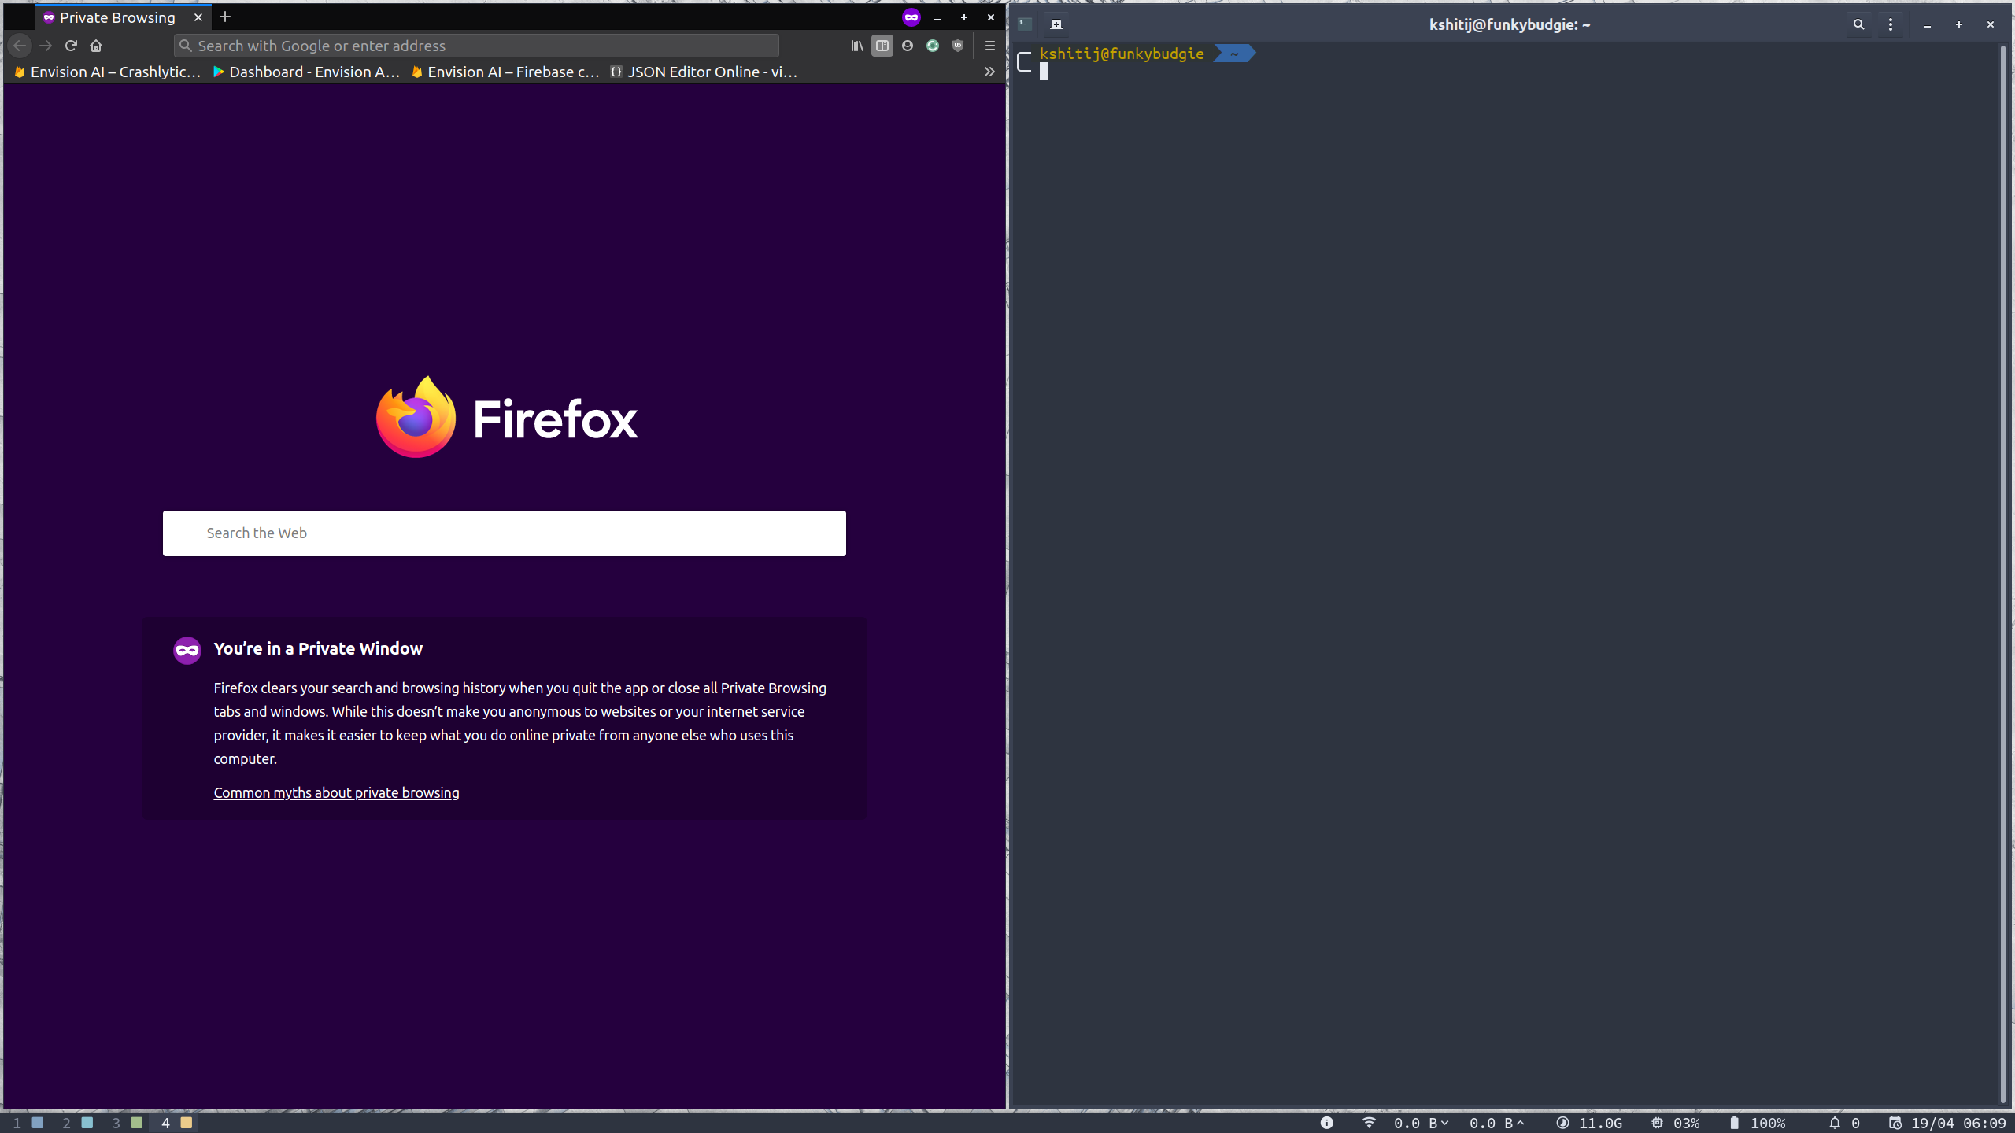Viewport: 2015px width, 1133px height.
Task: Switch to workspace 3
Action: click(x=128, y=1123)
